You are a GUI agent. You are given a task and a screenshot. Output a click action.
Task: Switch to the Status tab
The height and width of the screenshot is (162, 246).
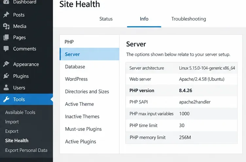(x=106, y=19)
